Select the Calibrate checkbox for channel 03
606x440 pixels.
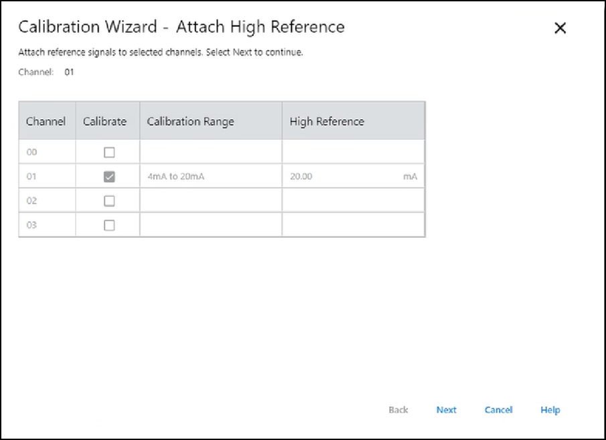pyautogui.click(x=109, y=225)
